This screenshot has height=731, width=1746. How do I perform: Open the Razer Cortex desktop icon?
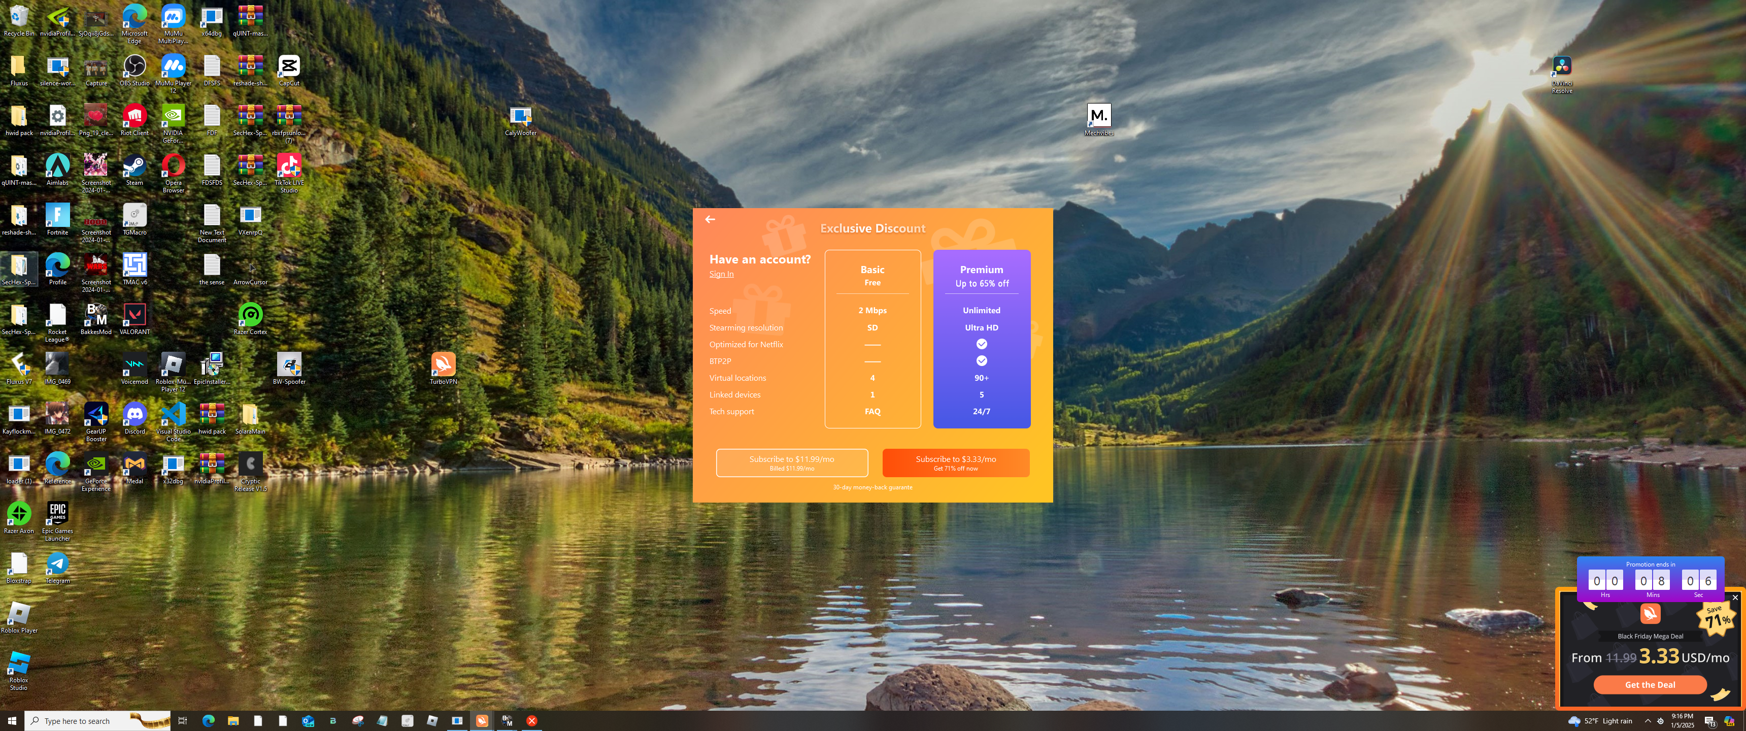[x=250, y=315]
